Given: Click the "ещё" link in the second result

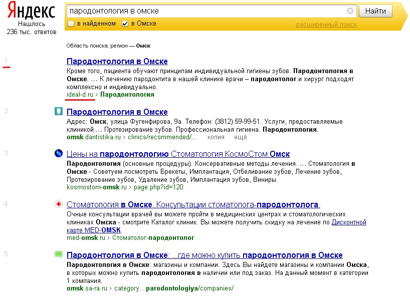Looking at the screenshot, I should tap(241, 137).
